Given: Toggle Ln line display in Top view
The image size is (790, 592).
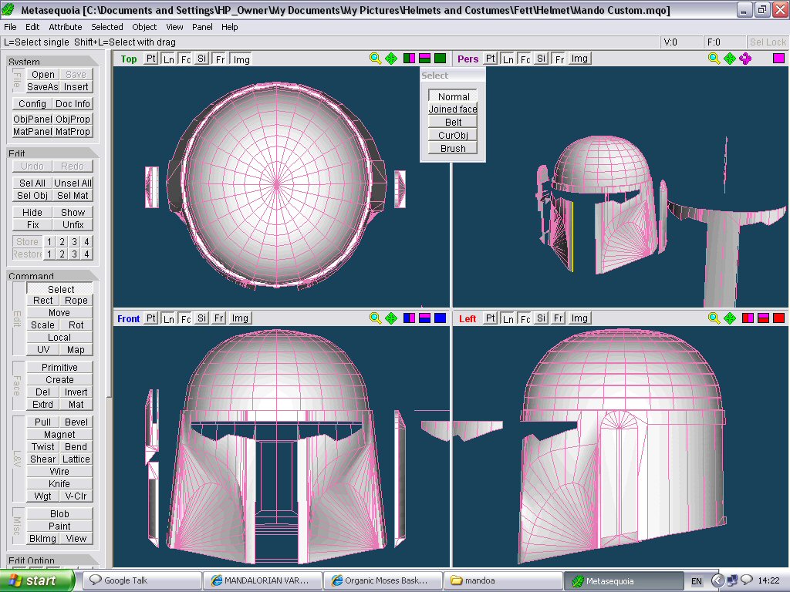Looking at the screenshot, I should pyautogui.click(x=168, y=59).
